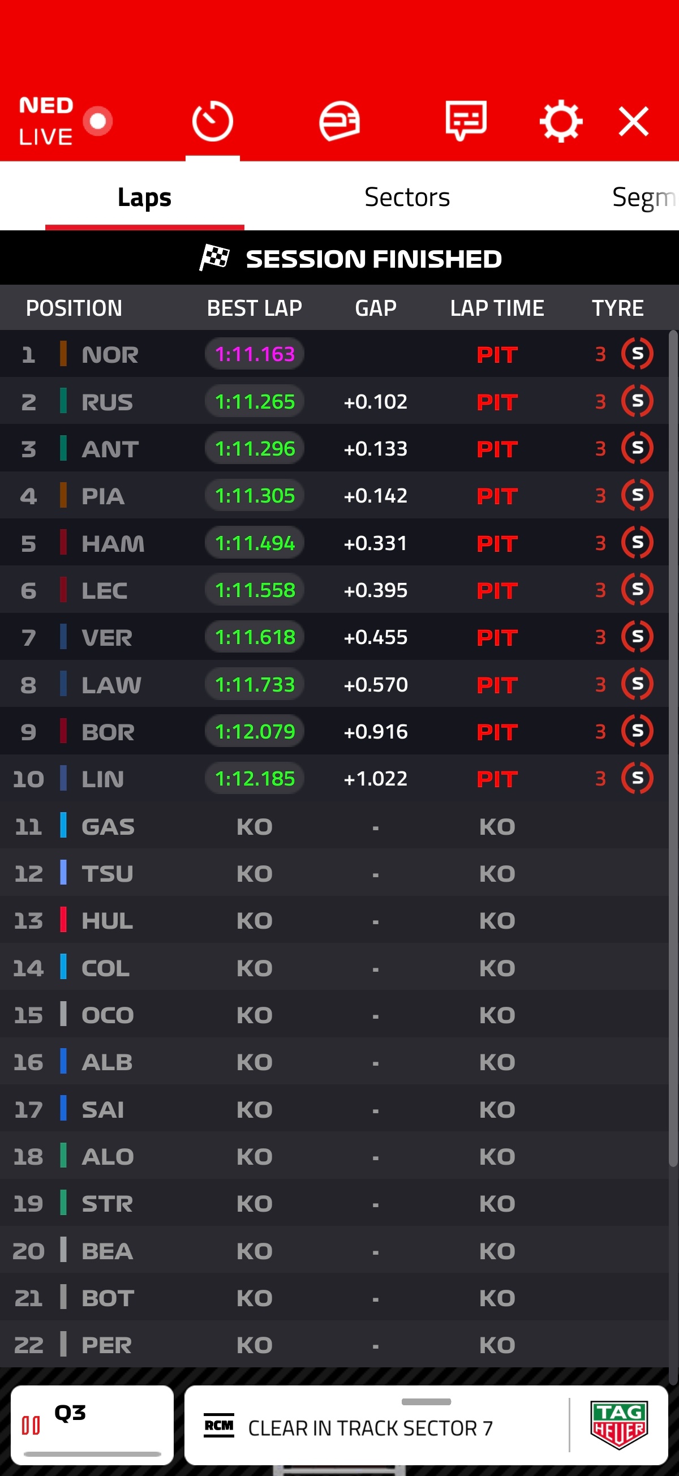The image size is (679, 1476).
Task: Click the GAP column header
Action: coord(375,308)
